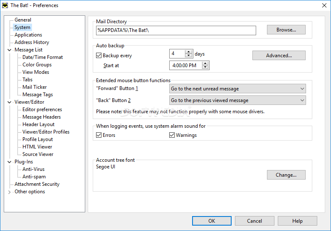This screenshot has width=331, height=231.
Task: Collapse the Message List tree node
Action: point(9,50)
